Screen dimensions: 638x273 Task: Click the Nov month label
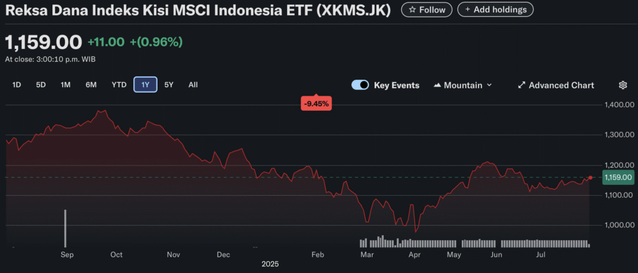[x=174, y=255]
